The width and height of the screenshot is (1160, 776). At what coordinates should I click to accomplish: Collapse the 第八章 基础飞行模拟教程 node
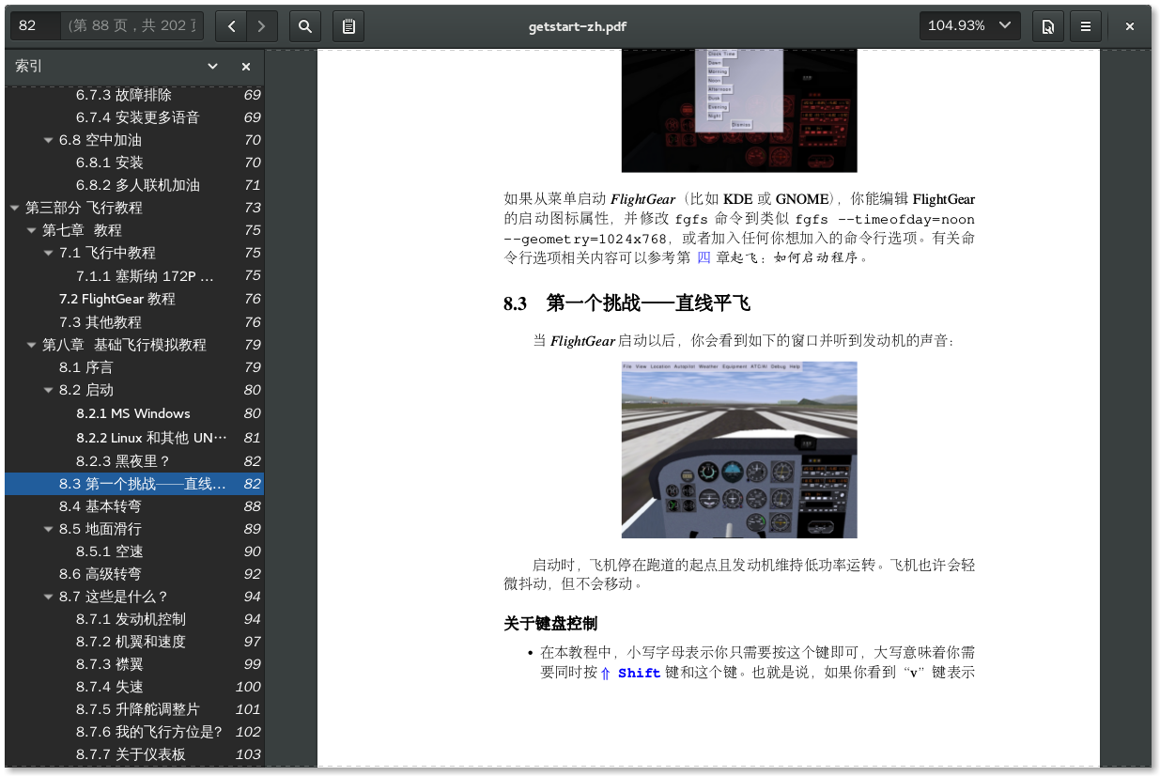click(32, 345)
